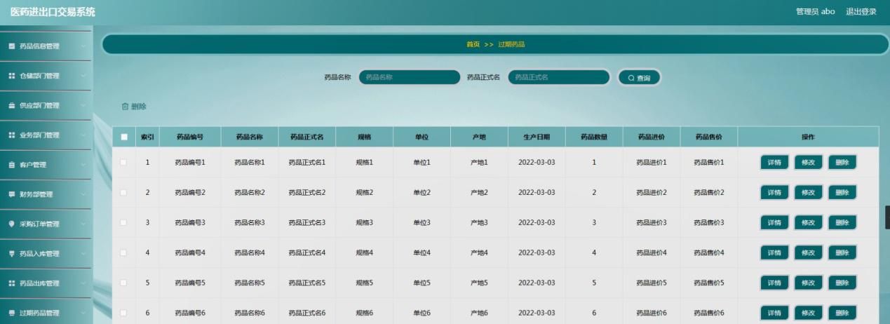The image size is (890, 324).
Task: Click 过期药品 in the breadcrumb
Action: click(511, 44)
